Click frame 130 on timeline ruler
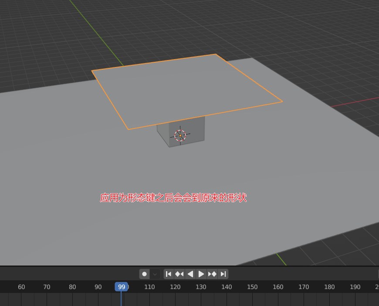 pos(201,287)
